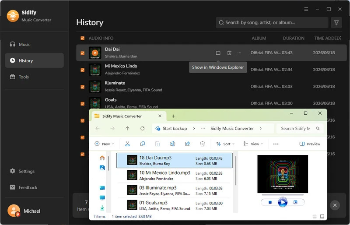Open column options menu beside TIME ADDED

tap(340, 38)
